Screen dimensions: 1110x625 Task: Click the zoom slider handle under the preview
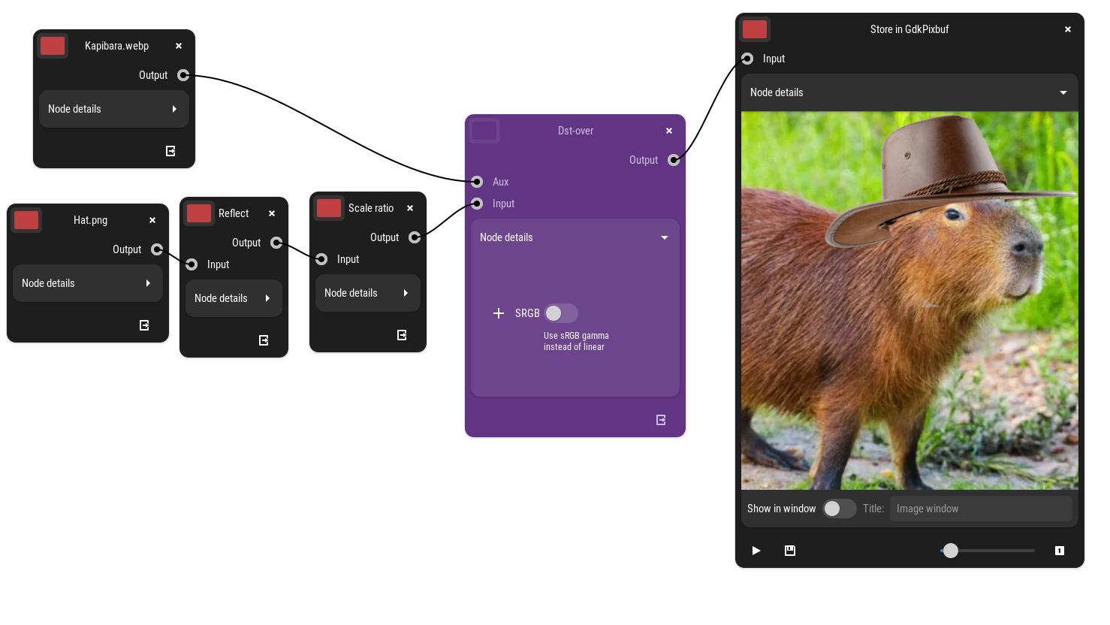tap(951, 551)
